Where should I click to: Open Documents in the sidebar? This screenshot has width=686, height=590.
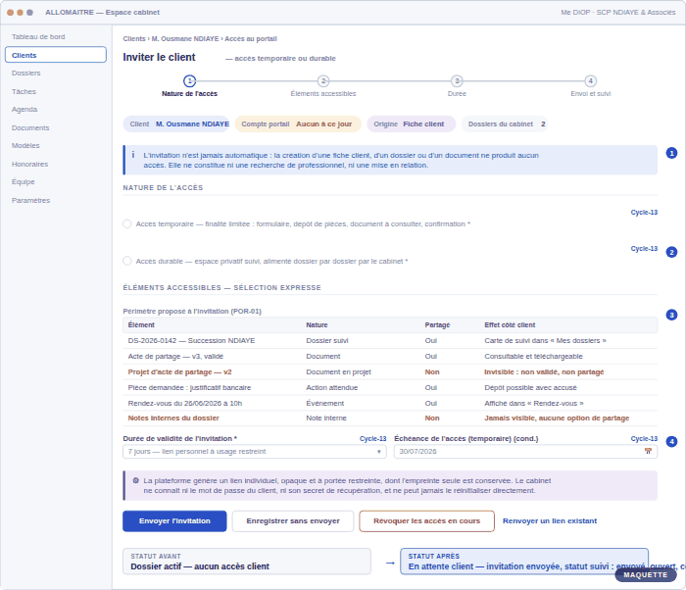(30, 127)
